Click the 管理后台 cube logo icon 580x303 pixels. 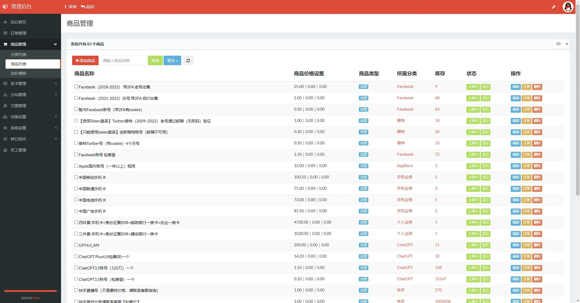tap(5, 7)
